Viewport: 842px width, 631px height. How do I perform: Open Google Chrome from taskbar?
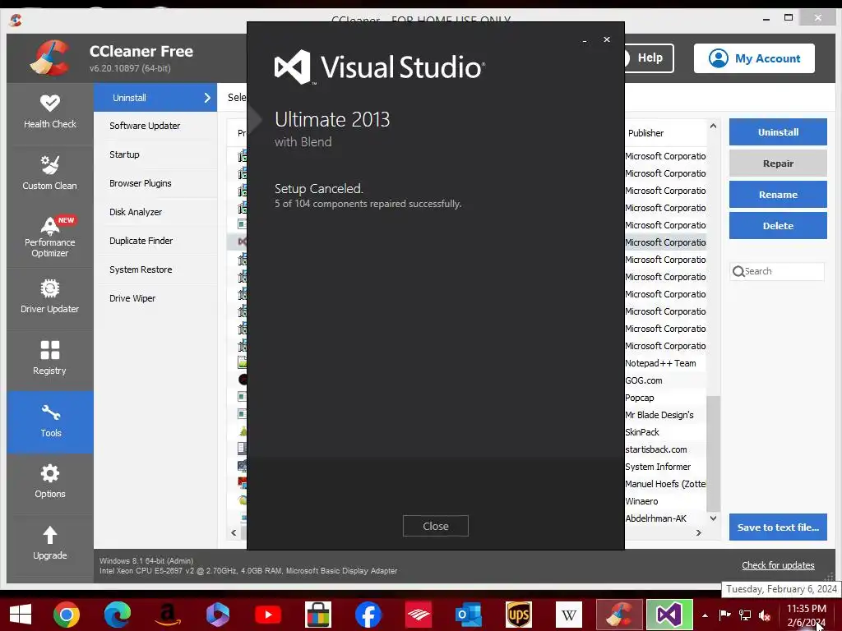[x=67, y=615]
